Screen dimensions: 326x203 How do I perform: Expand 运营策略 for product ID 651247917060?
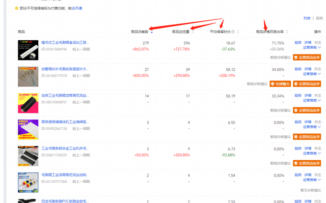click(x=312, y=180)
